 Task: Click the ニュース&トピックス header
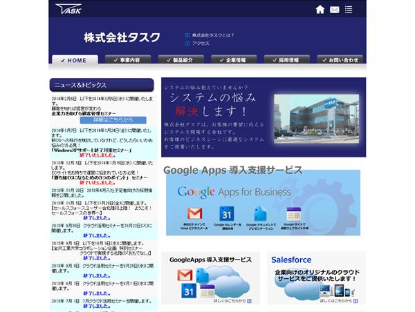[102, 85]
